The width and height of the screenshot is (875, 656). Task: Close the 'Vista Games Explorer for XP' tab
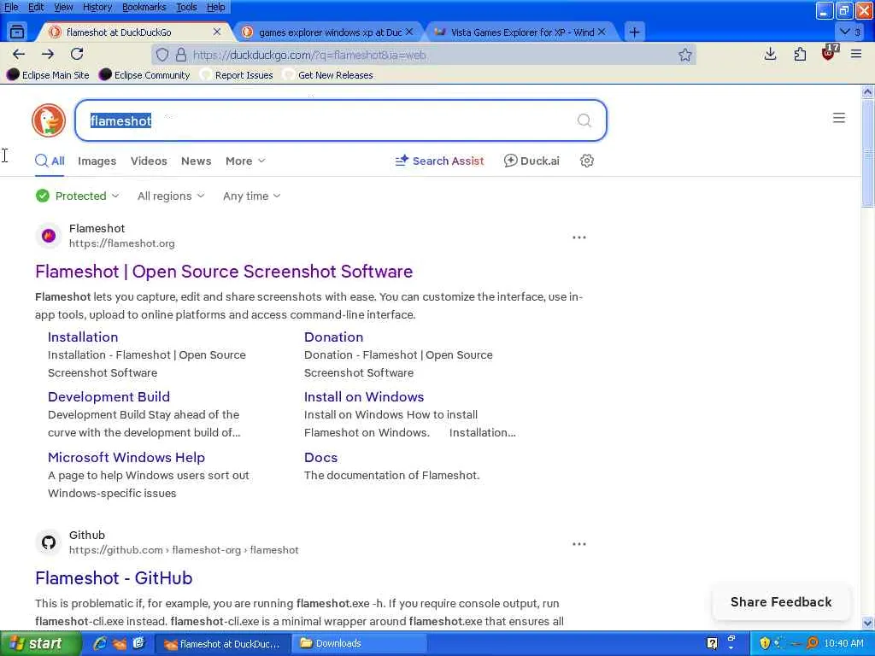point(602,32)
